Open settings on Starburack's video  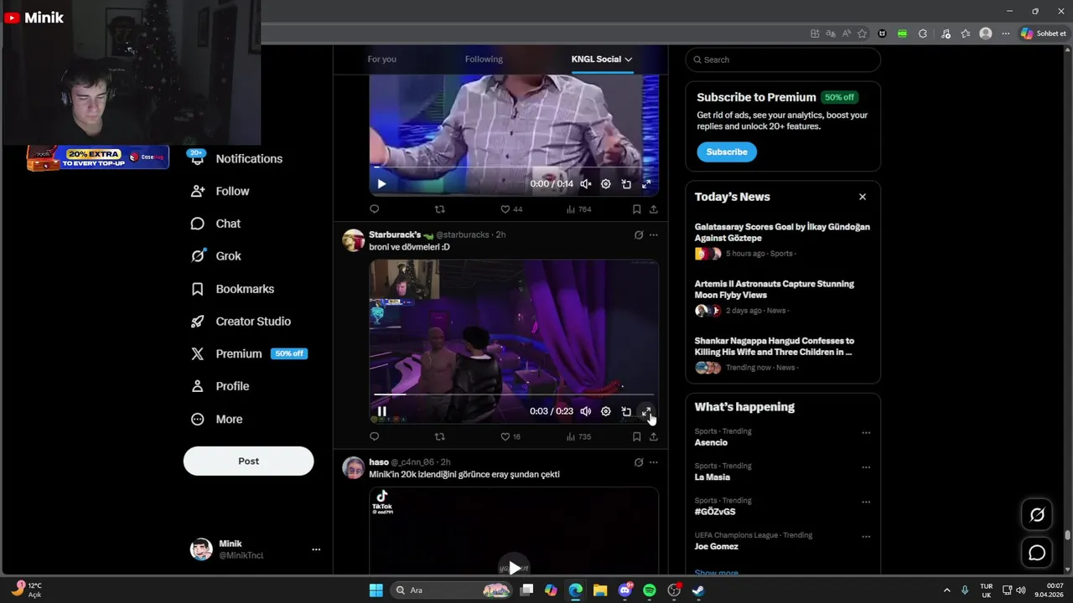(606, 411)
